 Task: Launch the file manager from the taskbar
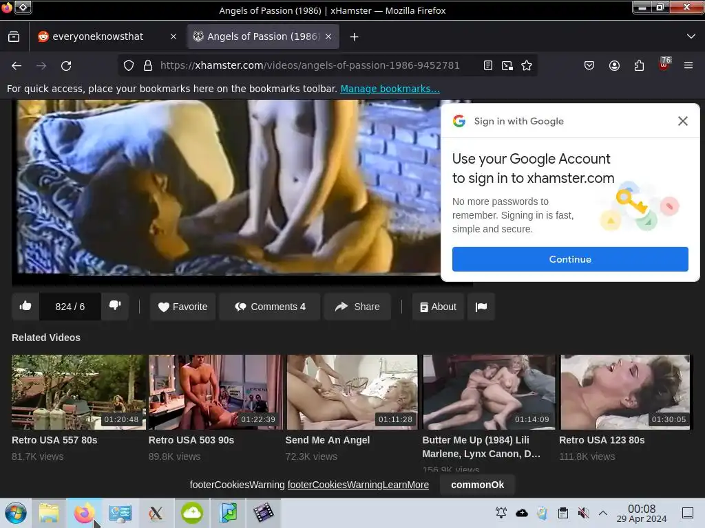click(49, 513)
